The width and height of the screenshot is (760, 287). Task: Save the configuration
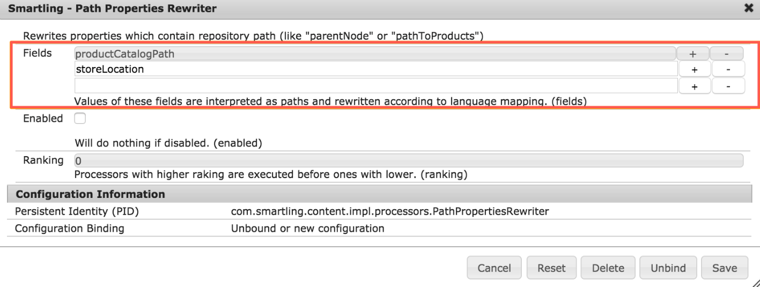point(725,268)
